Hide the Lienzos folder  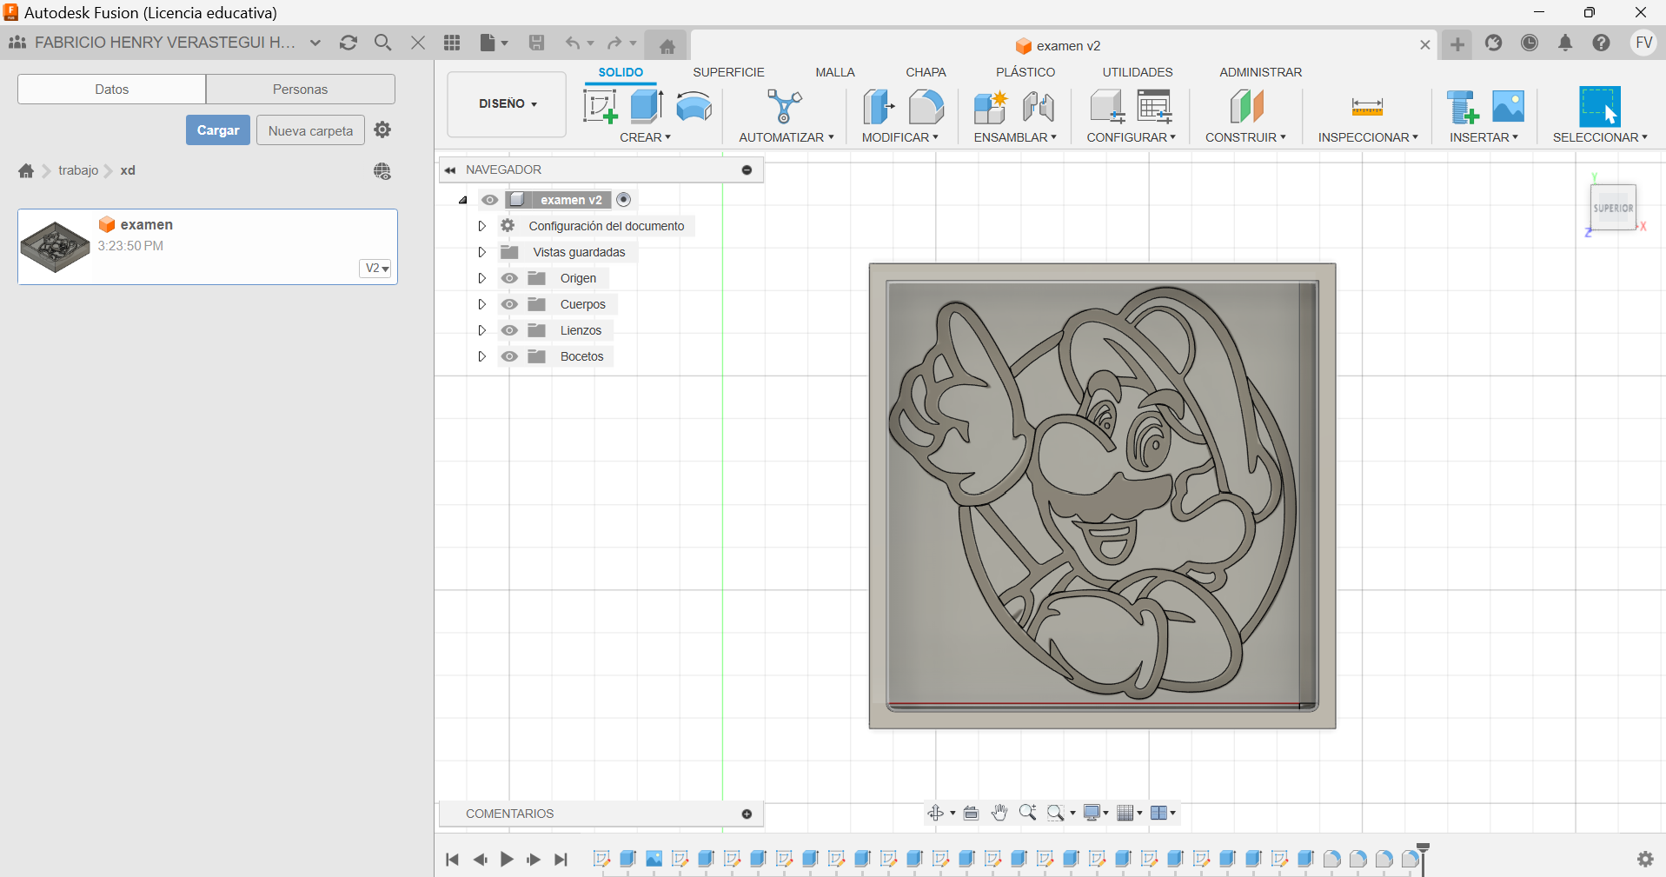click(x=510, y=330)
